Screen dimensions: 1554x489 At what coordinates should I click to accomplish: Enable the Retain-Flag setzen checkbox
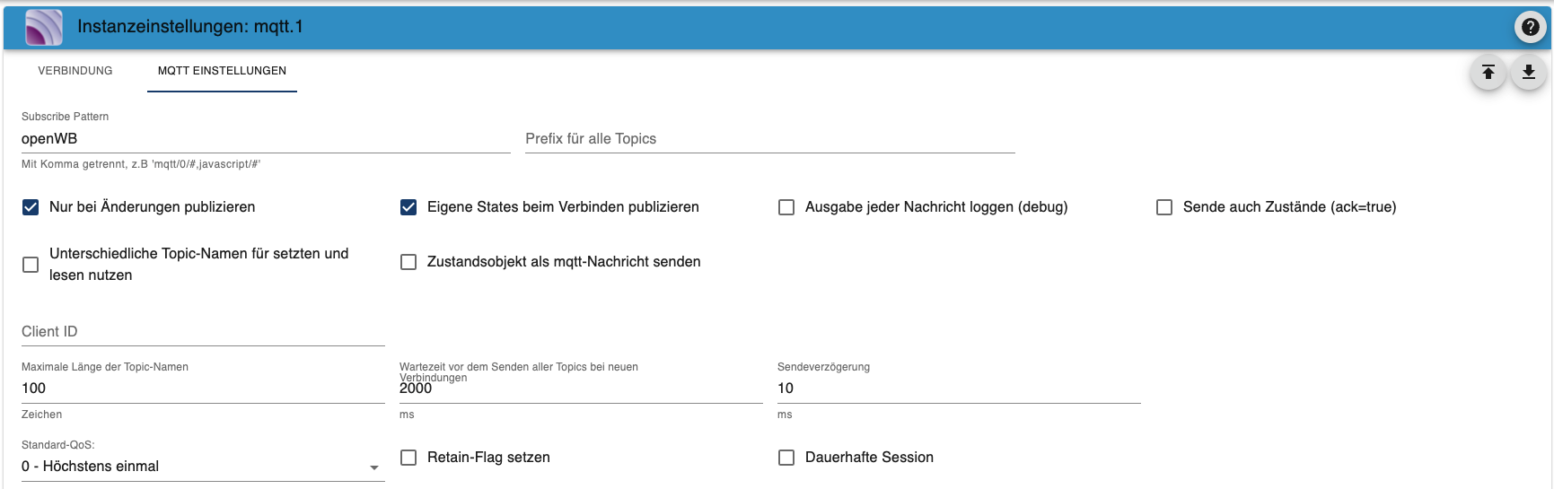408,458
